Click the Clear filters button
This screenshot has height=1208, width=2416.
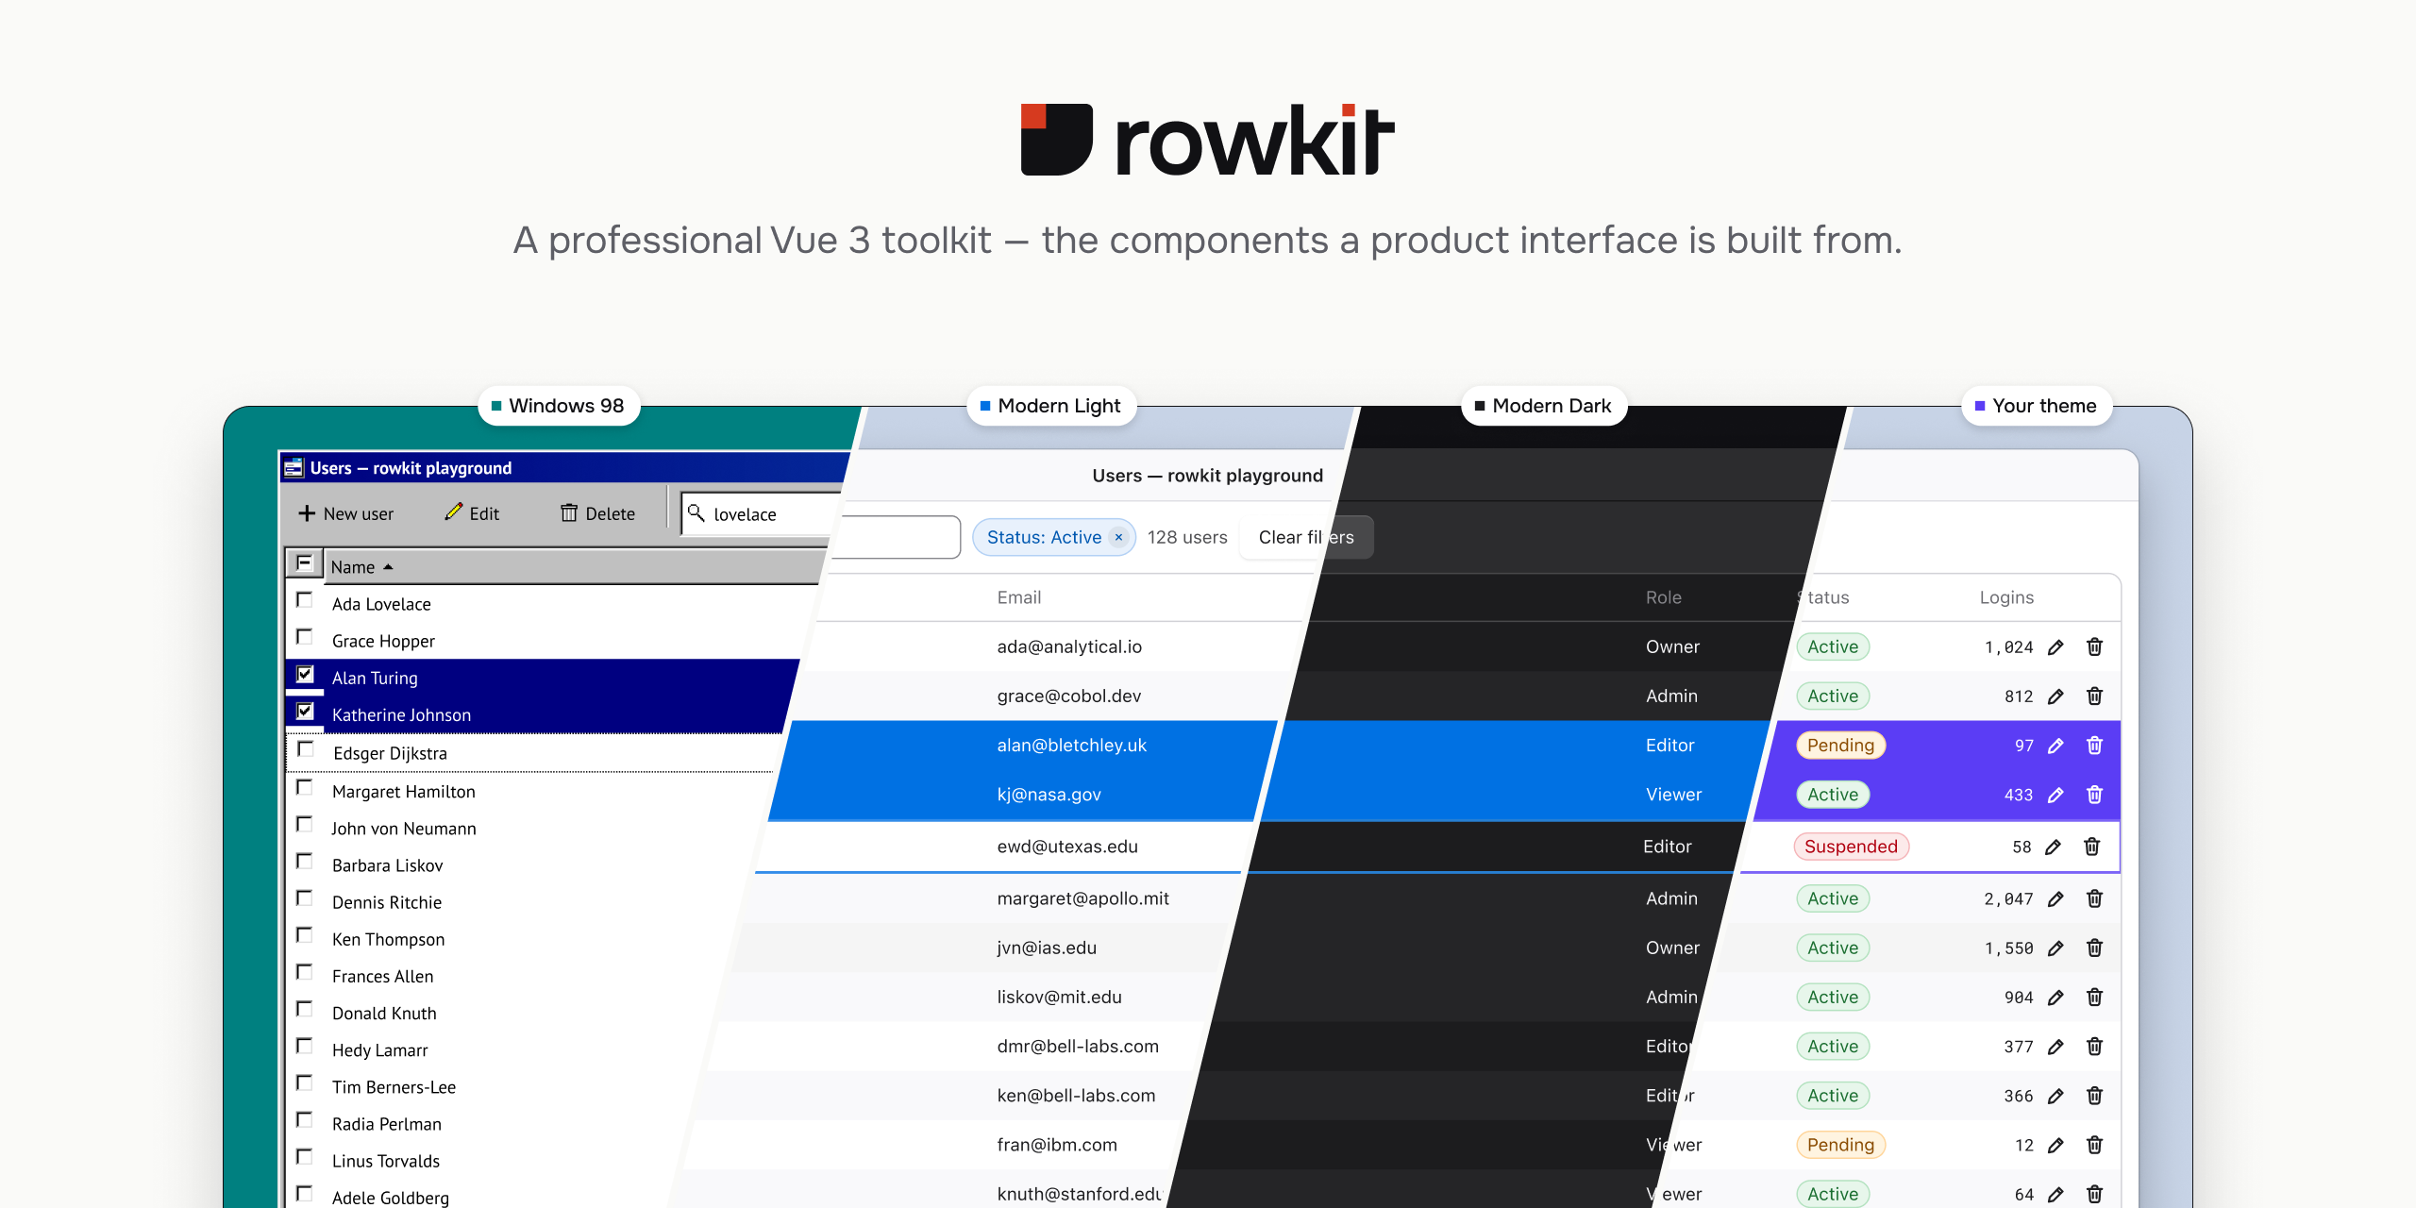pyautogui.click(x=1306, y=537)
